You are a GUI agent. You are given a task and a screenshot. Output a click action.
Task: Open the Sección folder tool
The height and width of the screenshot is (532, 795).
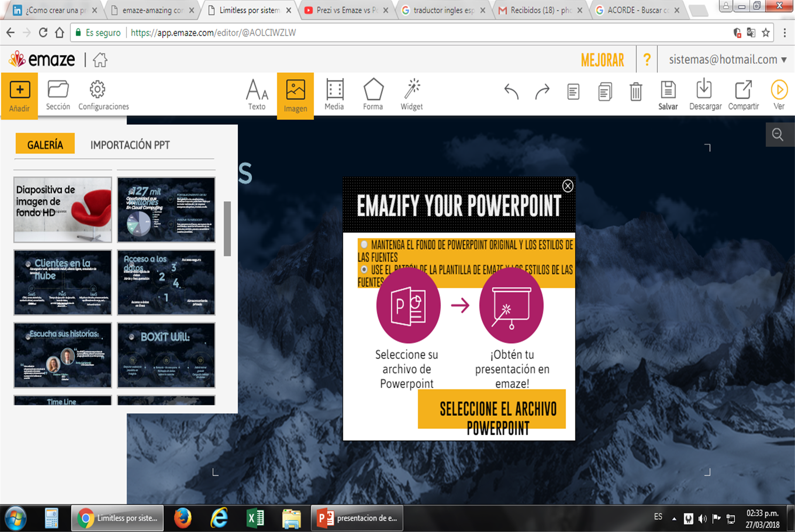[58, 95]
